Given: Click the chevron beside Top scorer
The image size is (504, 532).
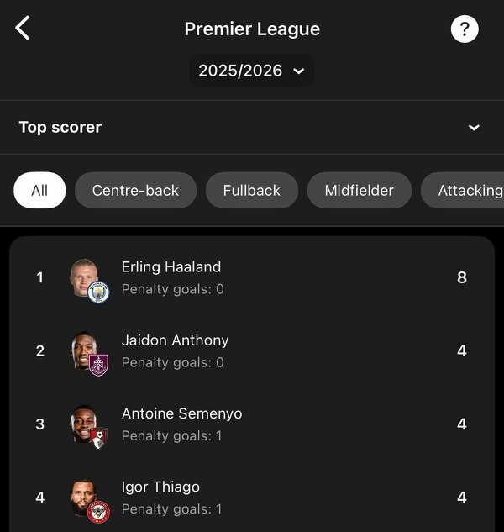Looking at the screenshot, I should click(x=474, y=128).
